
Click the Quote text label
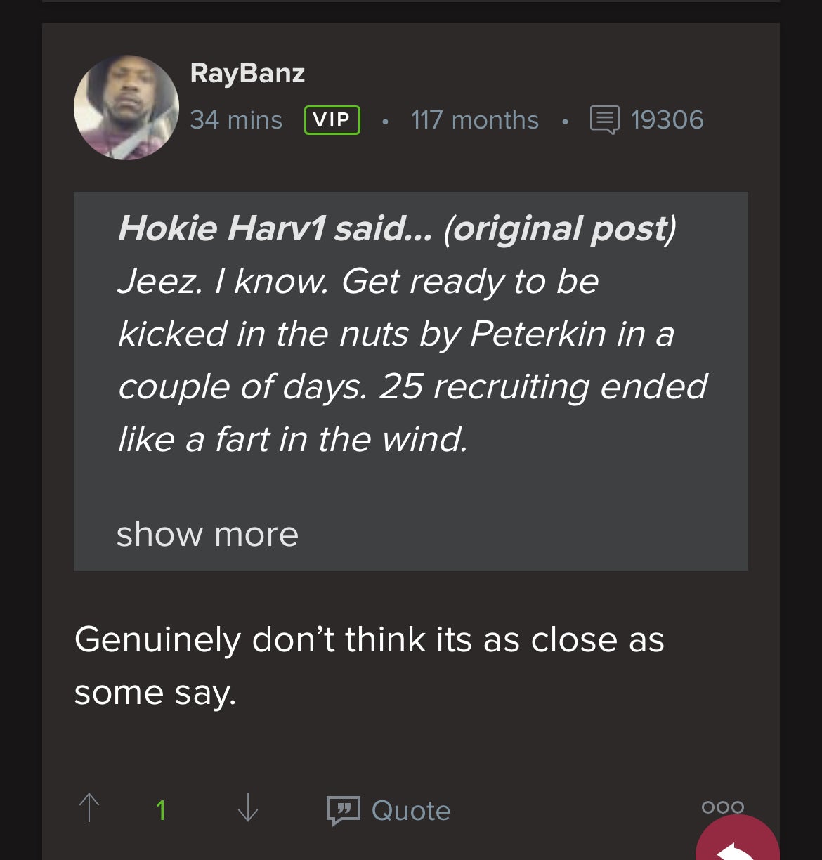(411, 811)
